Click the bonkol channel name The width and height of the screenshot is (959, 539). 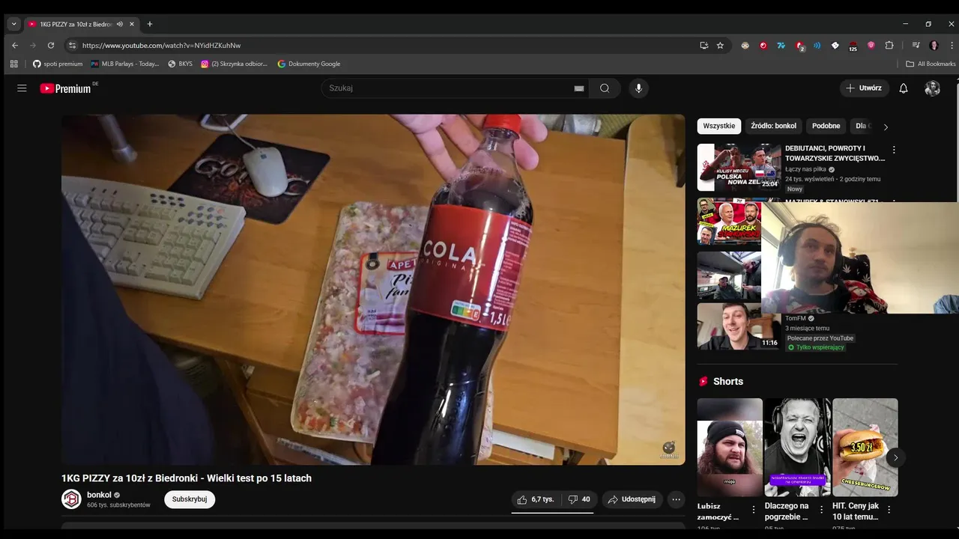point(99,495)
